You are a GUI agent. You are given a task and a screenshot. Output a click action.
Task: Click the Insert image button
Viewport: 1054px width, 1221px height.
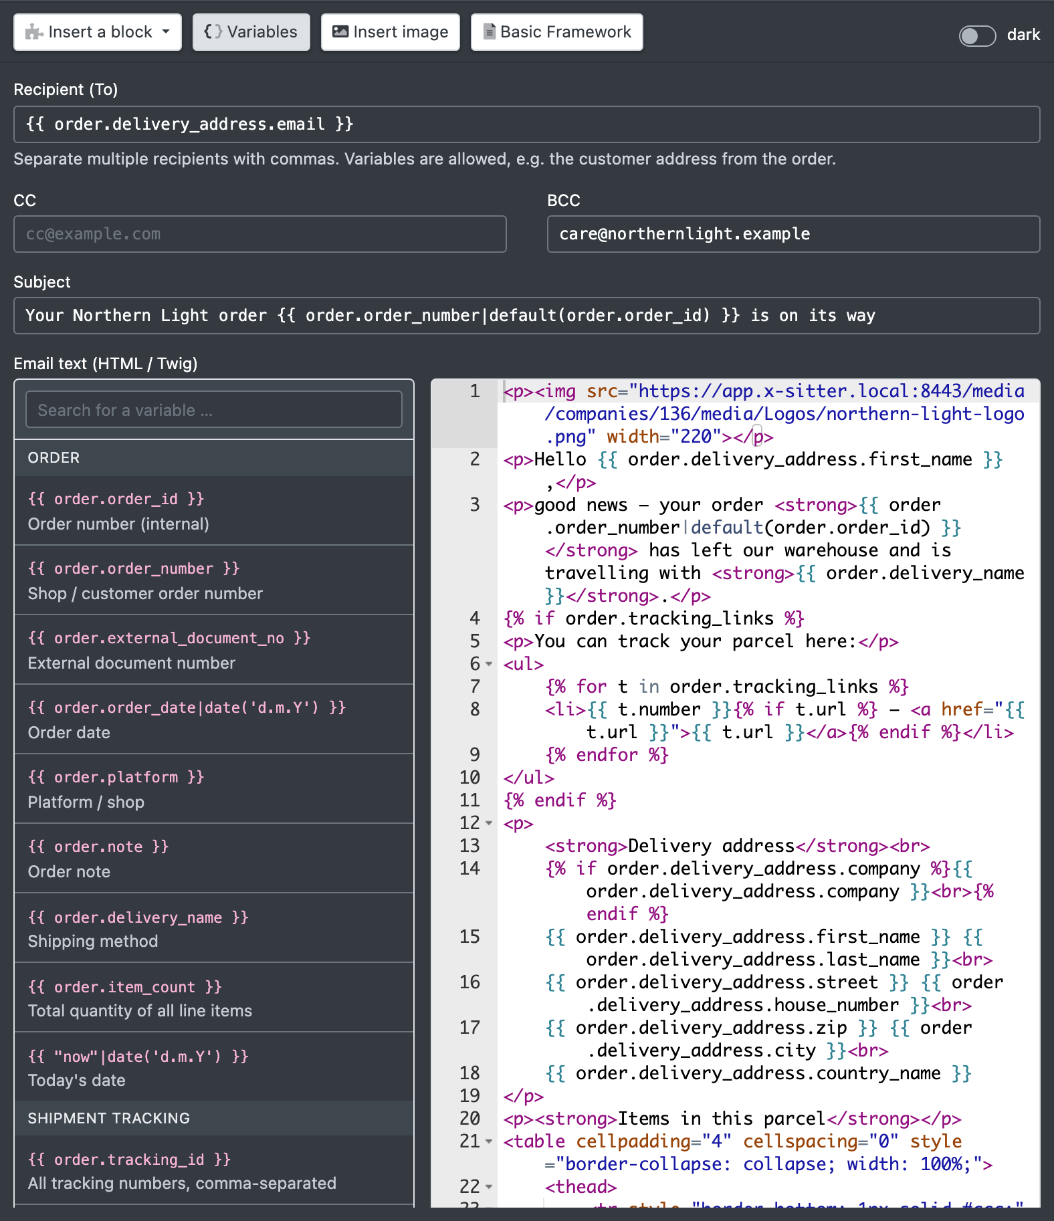coord(391,32)
